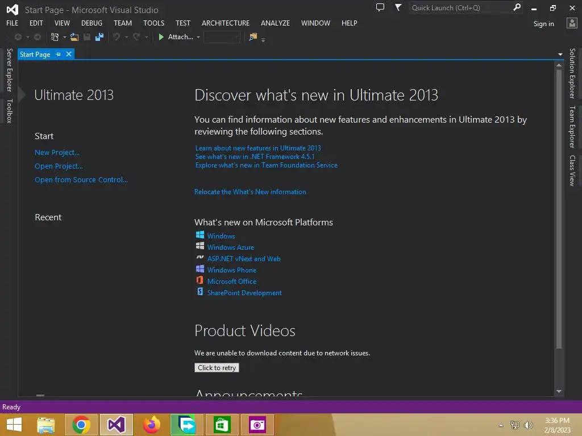Click the Windows Azure logo icon

(x=199, y=246)
